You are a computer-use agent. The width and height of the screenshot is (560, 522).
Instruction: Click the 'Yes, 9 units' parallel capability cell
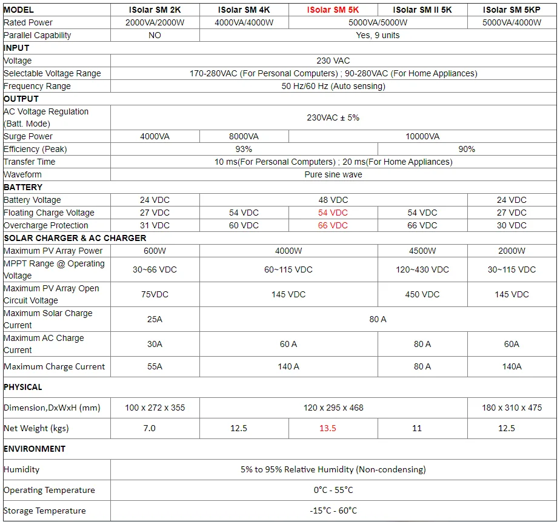click(x=378, y=35)
